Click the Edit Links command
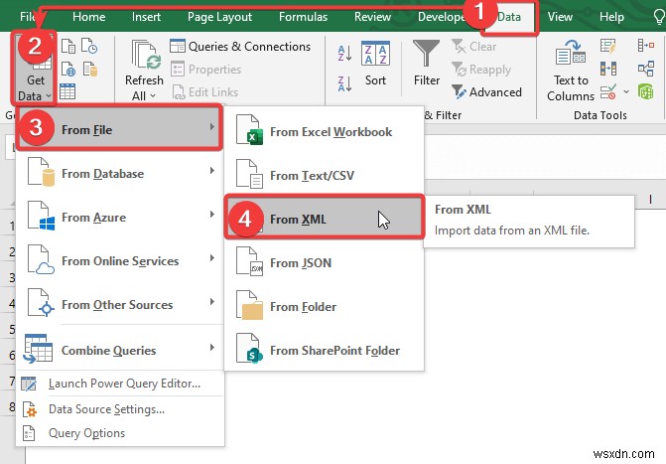Viewport: 666px width, 464px height. coord(205,91)
